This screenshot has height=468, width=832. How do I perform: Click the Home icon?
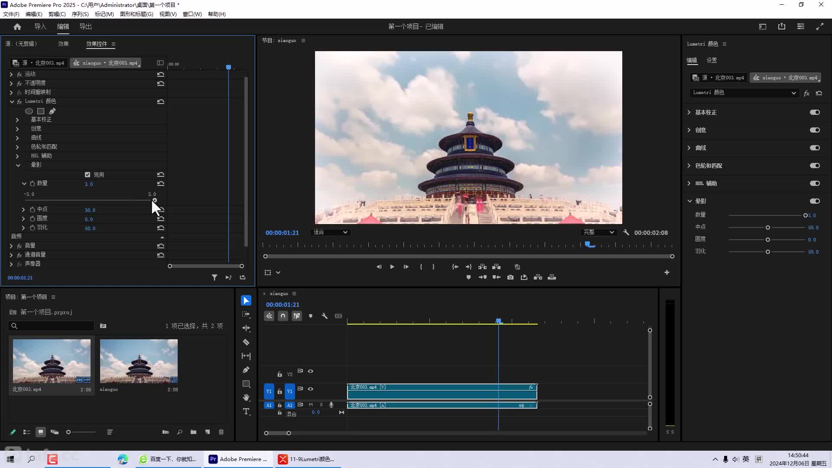(x=17, y=26)
